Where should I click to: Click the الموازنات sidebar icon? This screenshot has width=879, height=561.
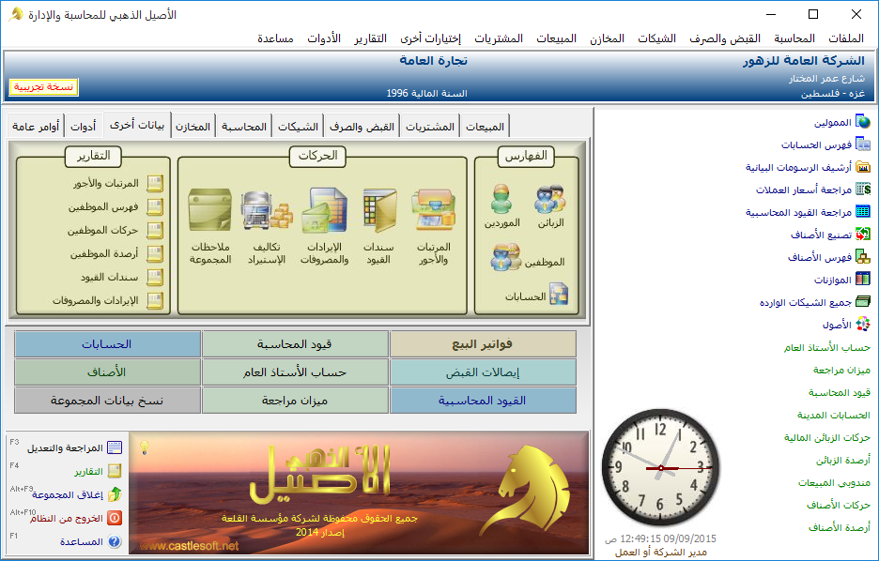pos(863,279)
